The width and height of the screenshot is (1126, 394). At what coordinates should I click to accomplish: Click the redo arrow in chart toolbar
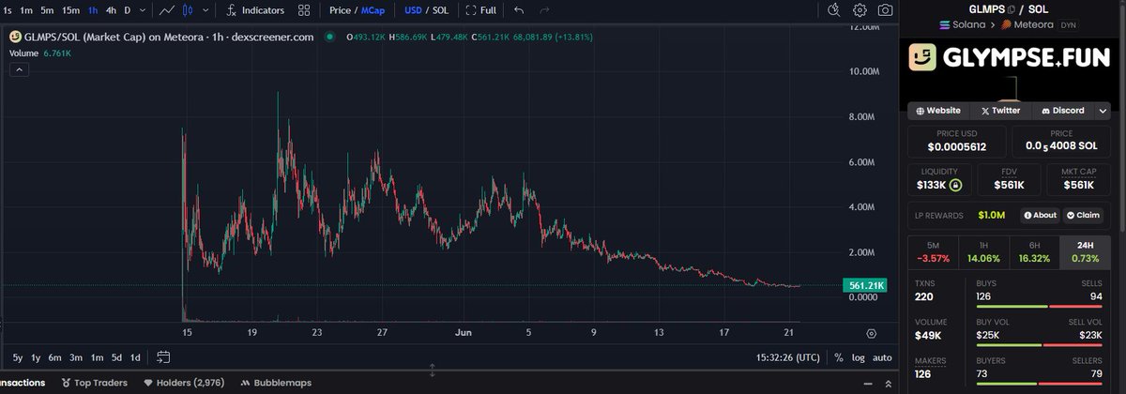545,10
